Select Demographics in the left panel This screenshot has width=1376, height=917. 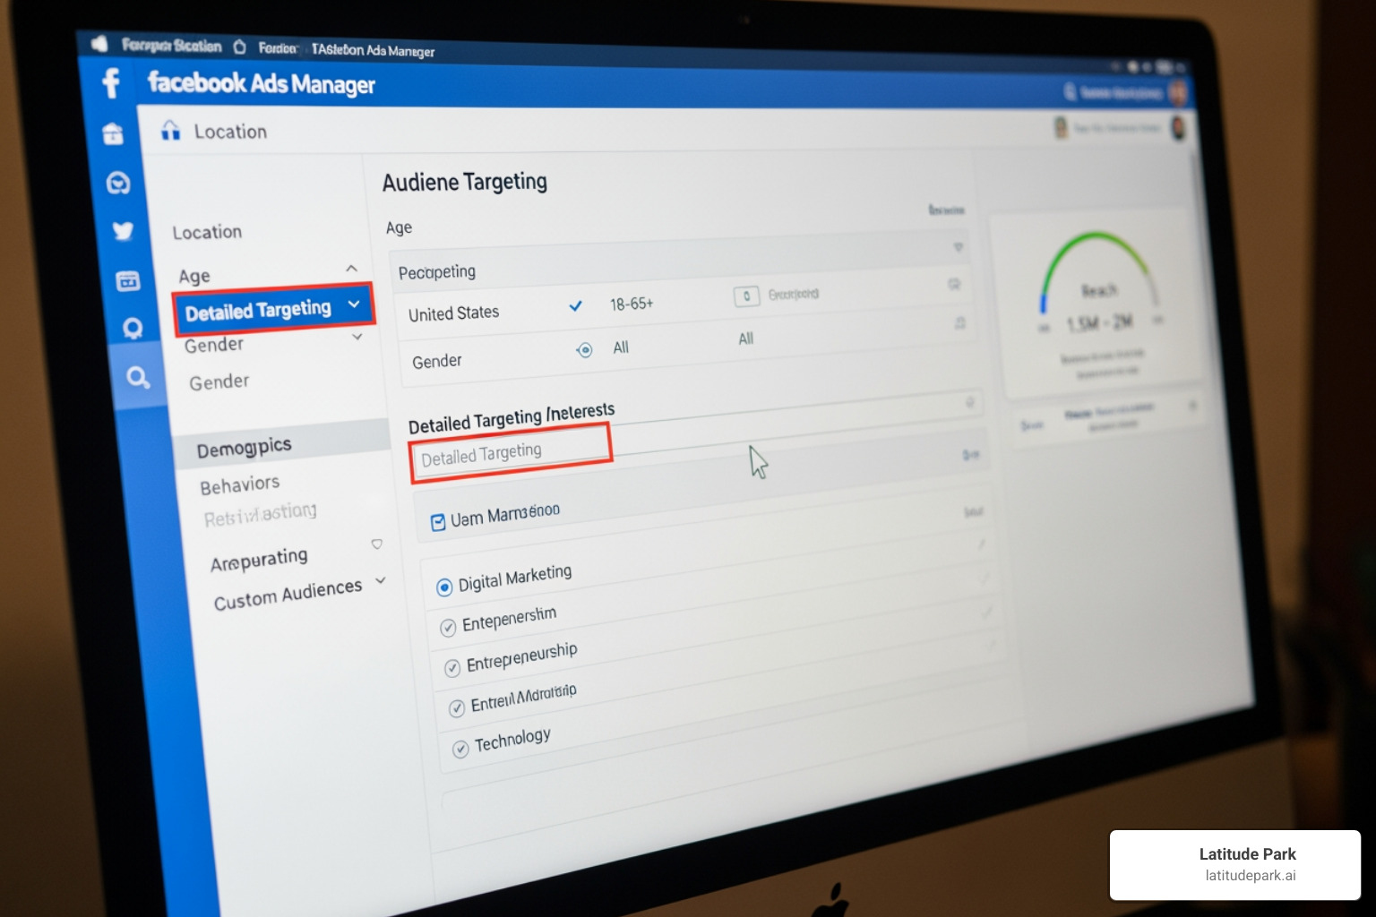pyautogui.click(x=243, y=445)
